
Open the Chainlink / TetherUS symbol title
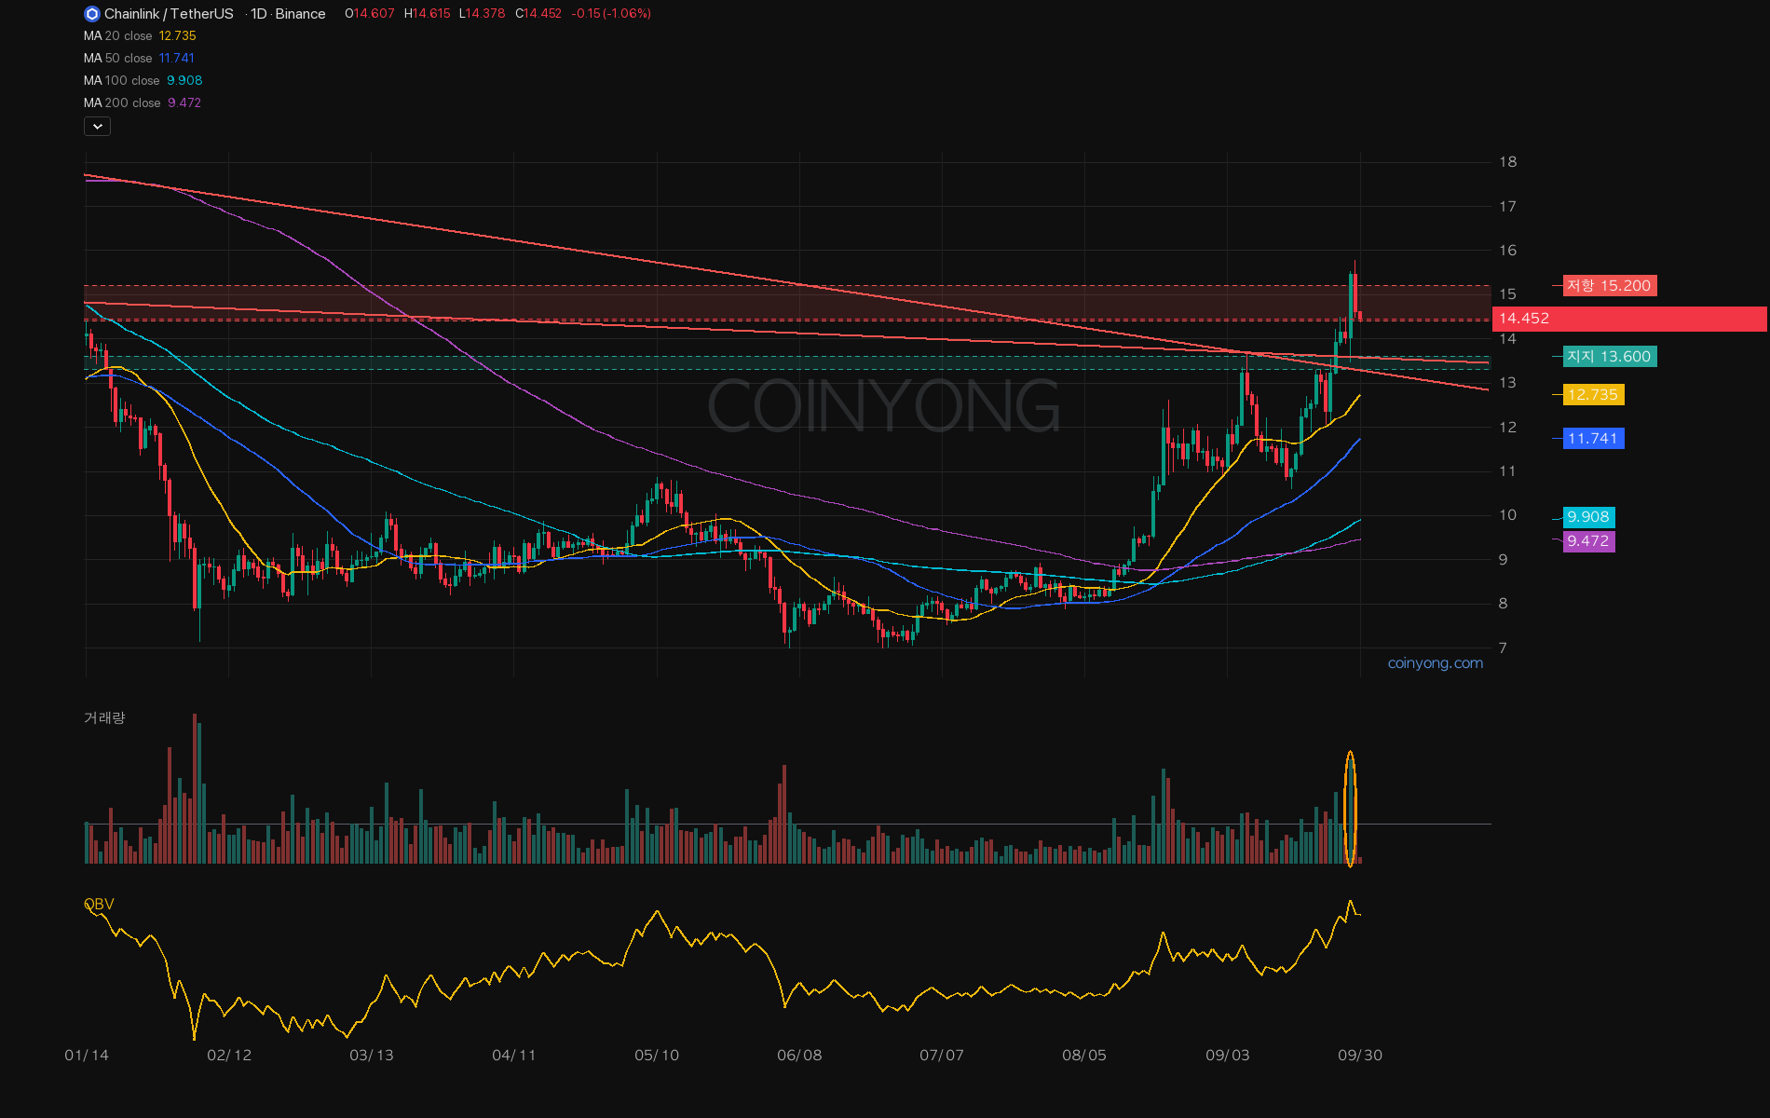point(169,14)
